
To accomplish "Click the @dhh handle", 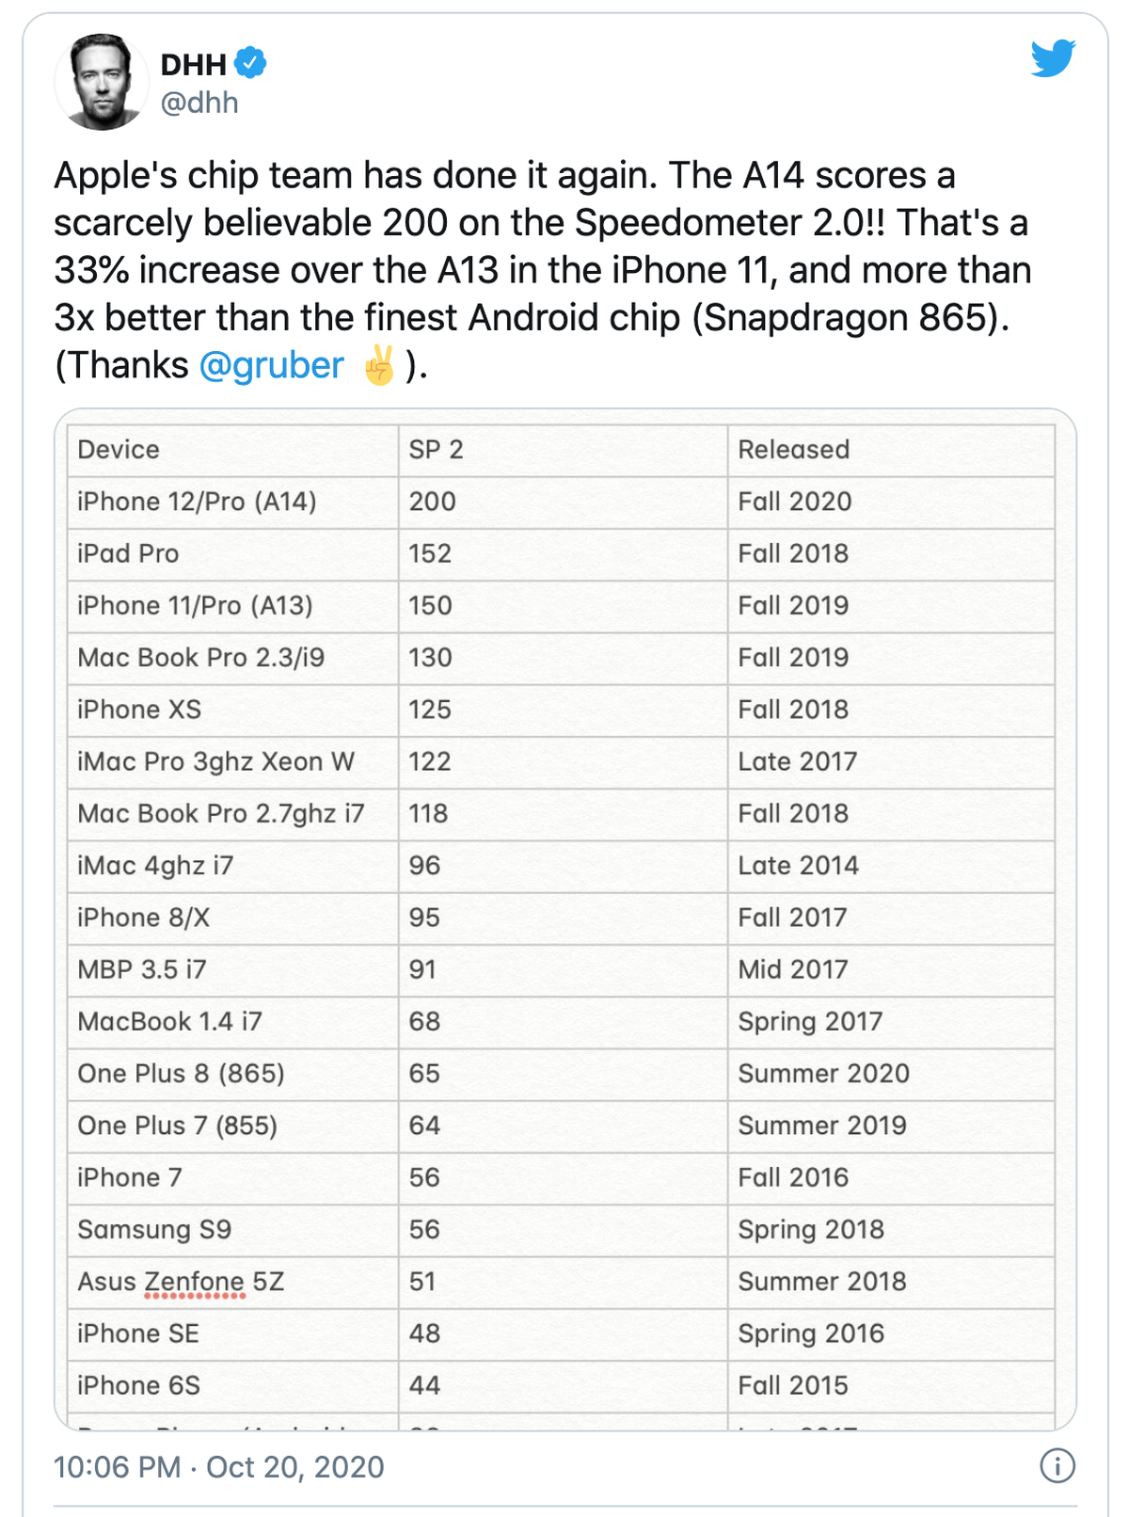I will coord(199,103).
